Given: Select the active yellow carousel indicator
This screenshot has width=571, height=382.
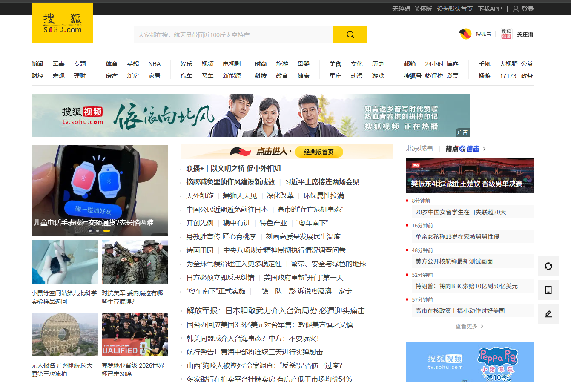Looking at the screenshot, I should coord(106,231).
